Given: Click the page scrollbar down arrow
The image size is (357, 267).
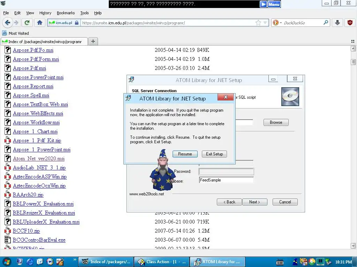Looking at the screenshot, I should [x=354, y=246].
